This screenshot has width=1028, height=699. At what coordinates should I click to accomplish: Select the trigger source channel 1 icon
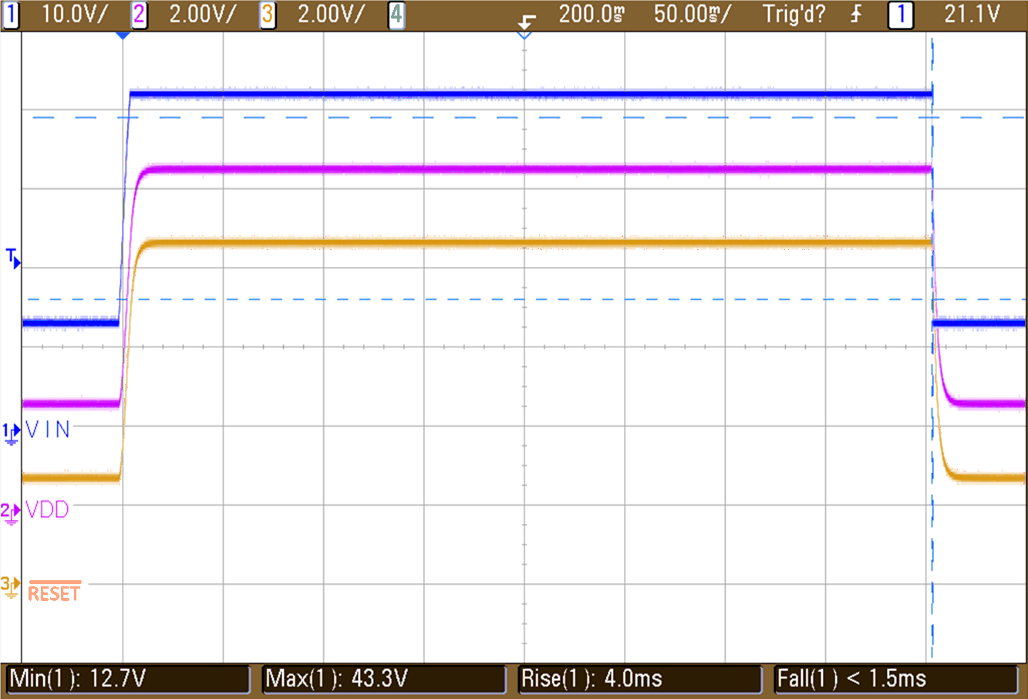pos(900,14)
